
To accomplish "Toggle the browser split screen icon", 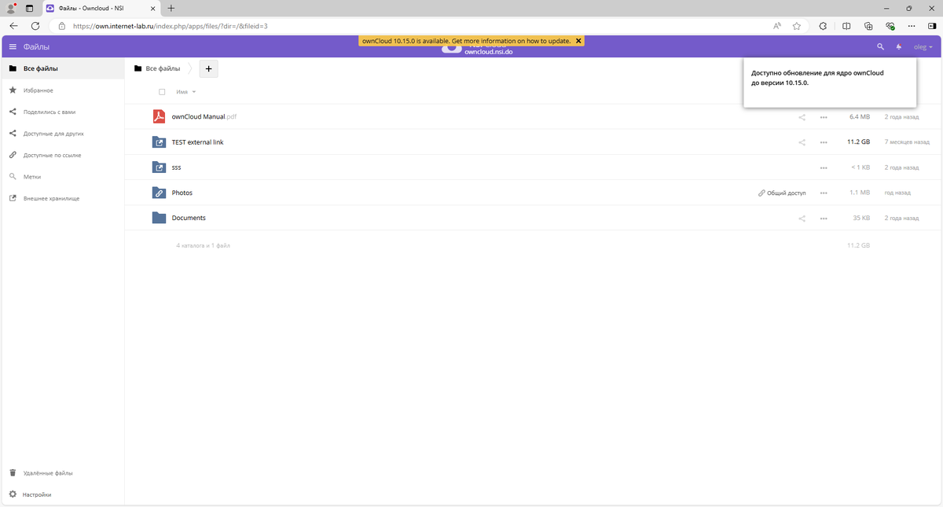I will tap(846, 26).
